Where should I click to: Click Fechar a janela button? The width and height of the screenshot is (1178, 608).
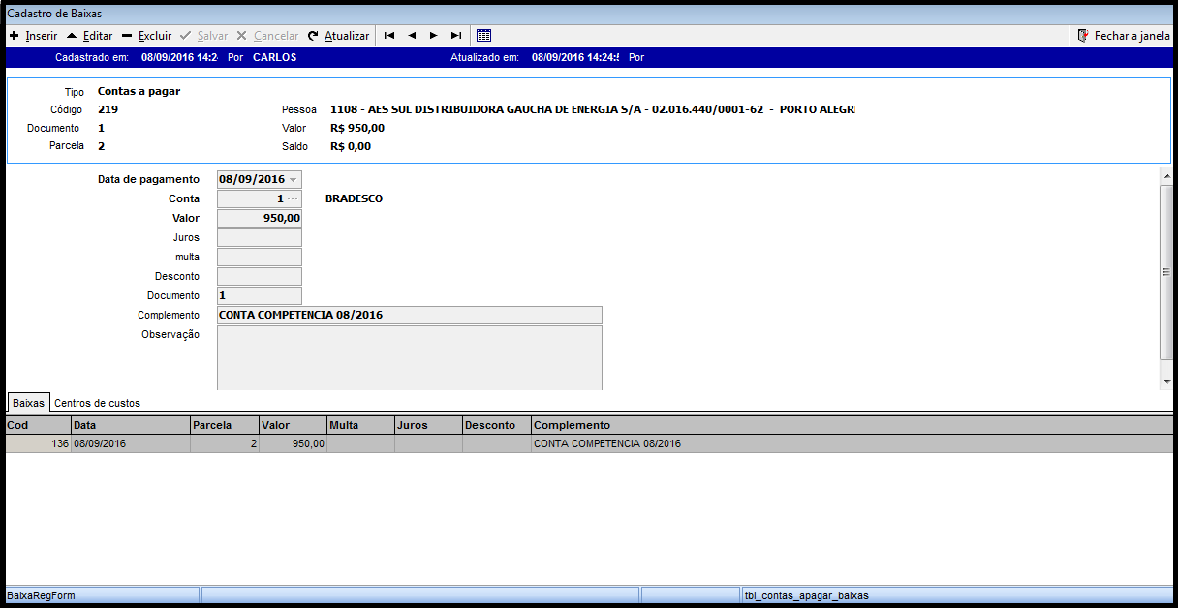click(x=1124, y=36)
